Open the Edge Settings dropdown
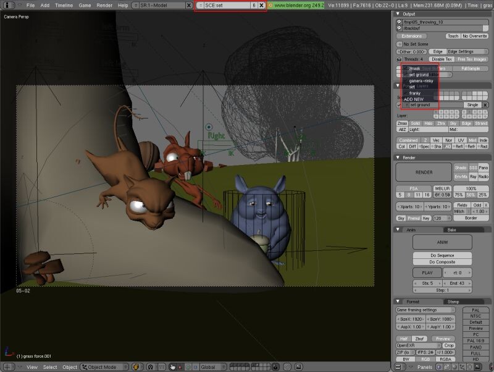Viewport: 494px width, 372px height. [x=468, y=52]
